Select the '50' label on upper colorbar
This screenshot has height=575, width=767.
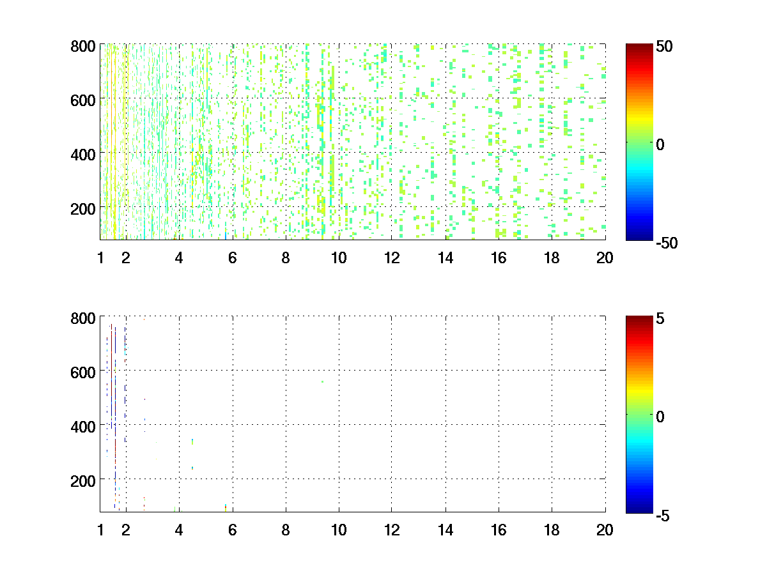point(663,47)
